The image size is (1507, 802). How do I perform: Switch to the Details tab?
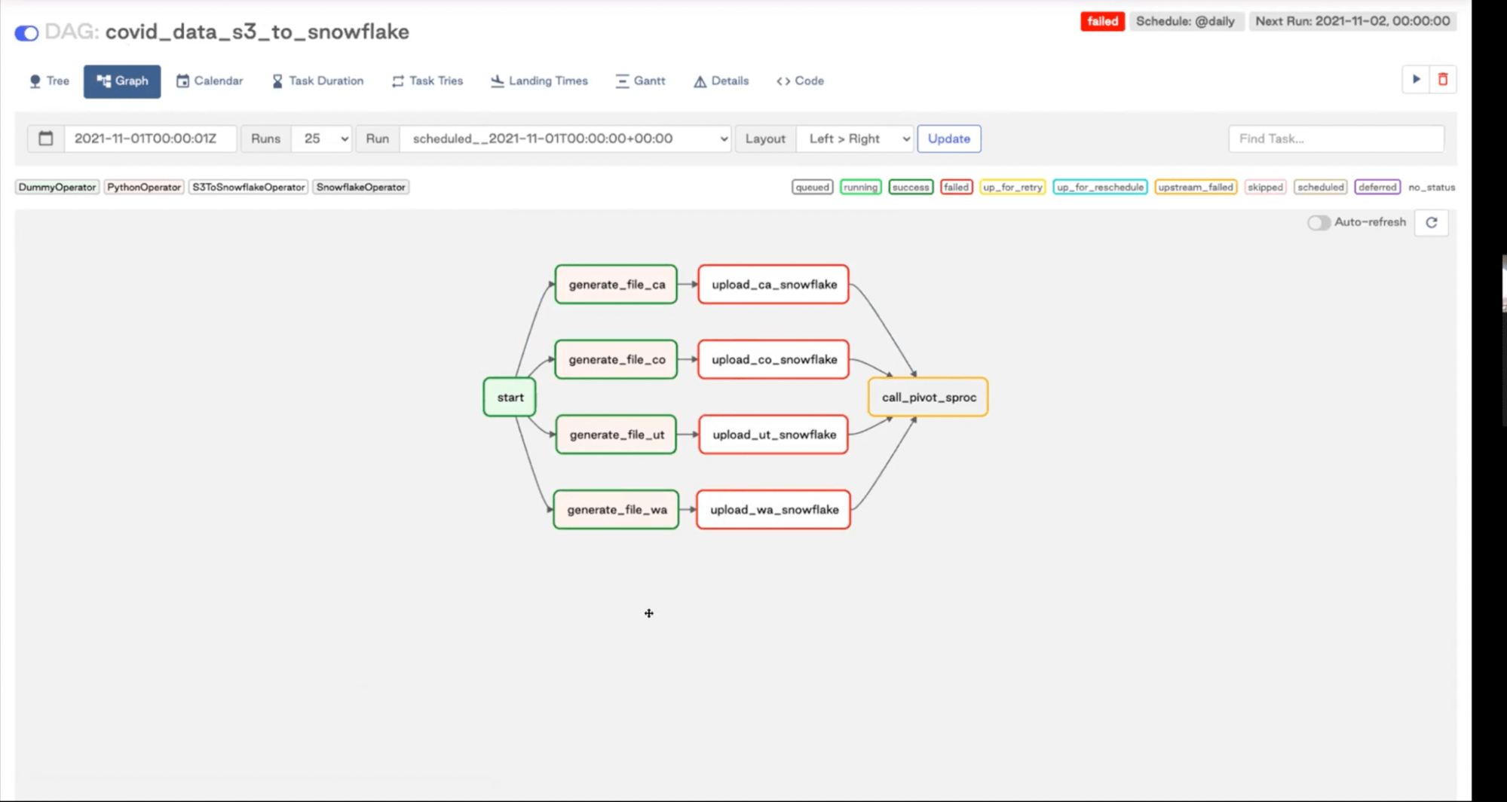[721, 81]
